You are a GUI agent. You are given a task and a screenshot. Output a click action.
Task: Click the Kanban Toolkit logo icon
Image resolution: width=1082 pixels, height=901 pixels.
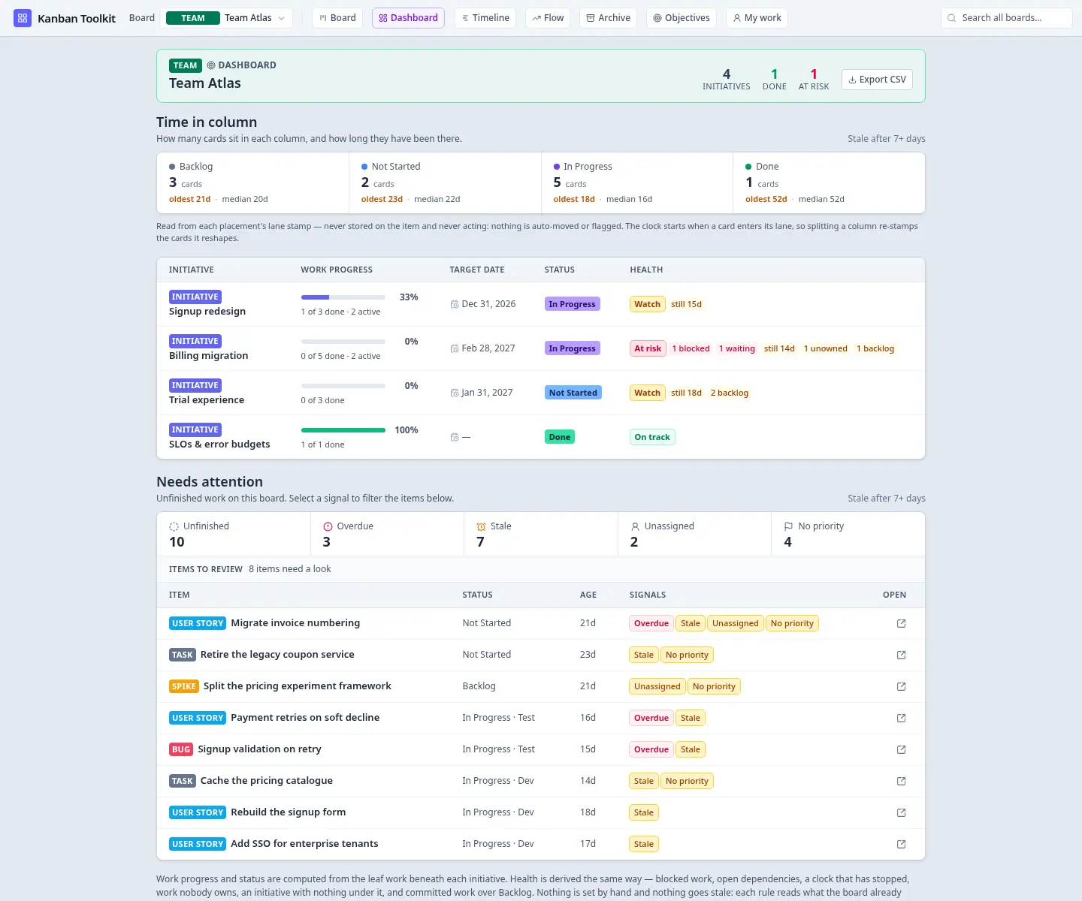(x=23, y=18)
